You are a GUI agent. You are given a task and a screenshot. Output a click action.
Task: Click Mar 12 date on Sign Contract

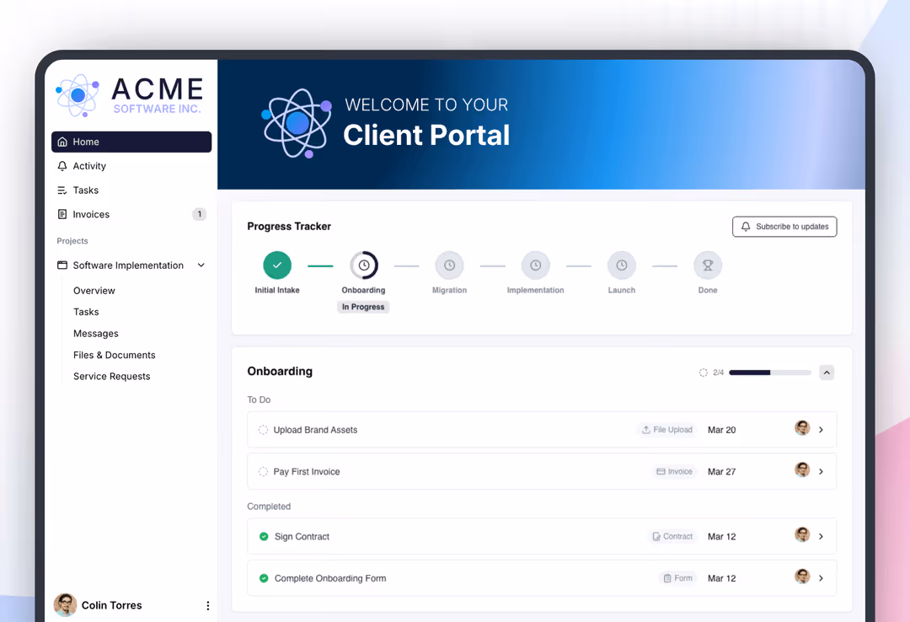pos(721,537)
